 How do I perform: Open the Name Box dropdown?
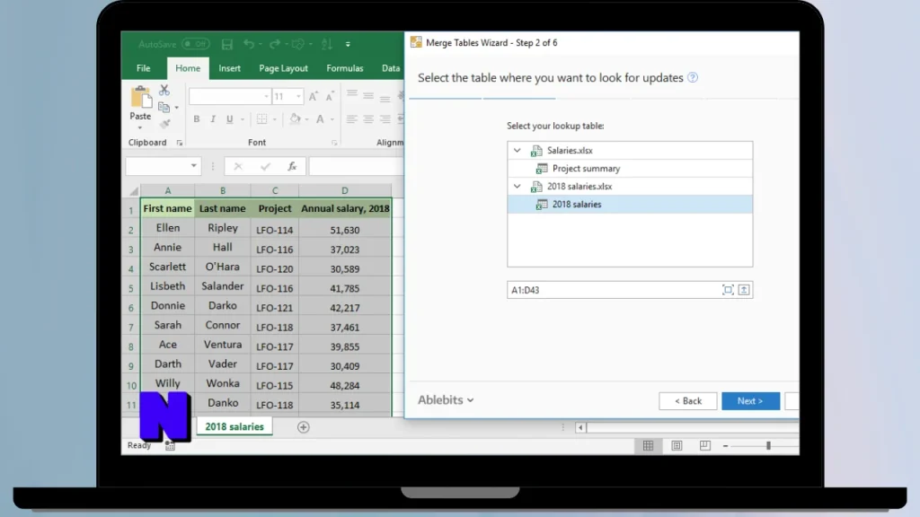[193, 166]
